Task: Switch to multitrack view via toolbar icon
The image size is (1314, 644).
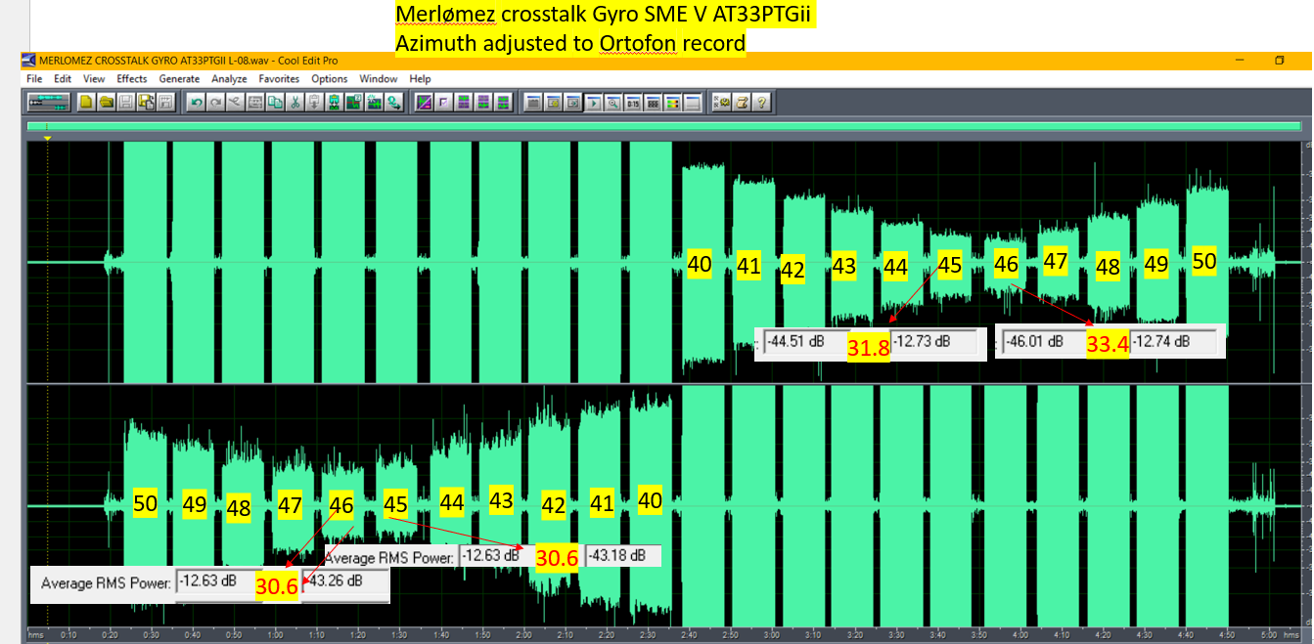Action: [48, 102]
